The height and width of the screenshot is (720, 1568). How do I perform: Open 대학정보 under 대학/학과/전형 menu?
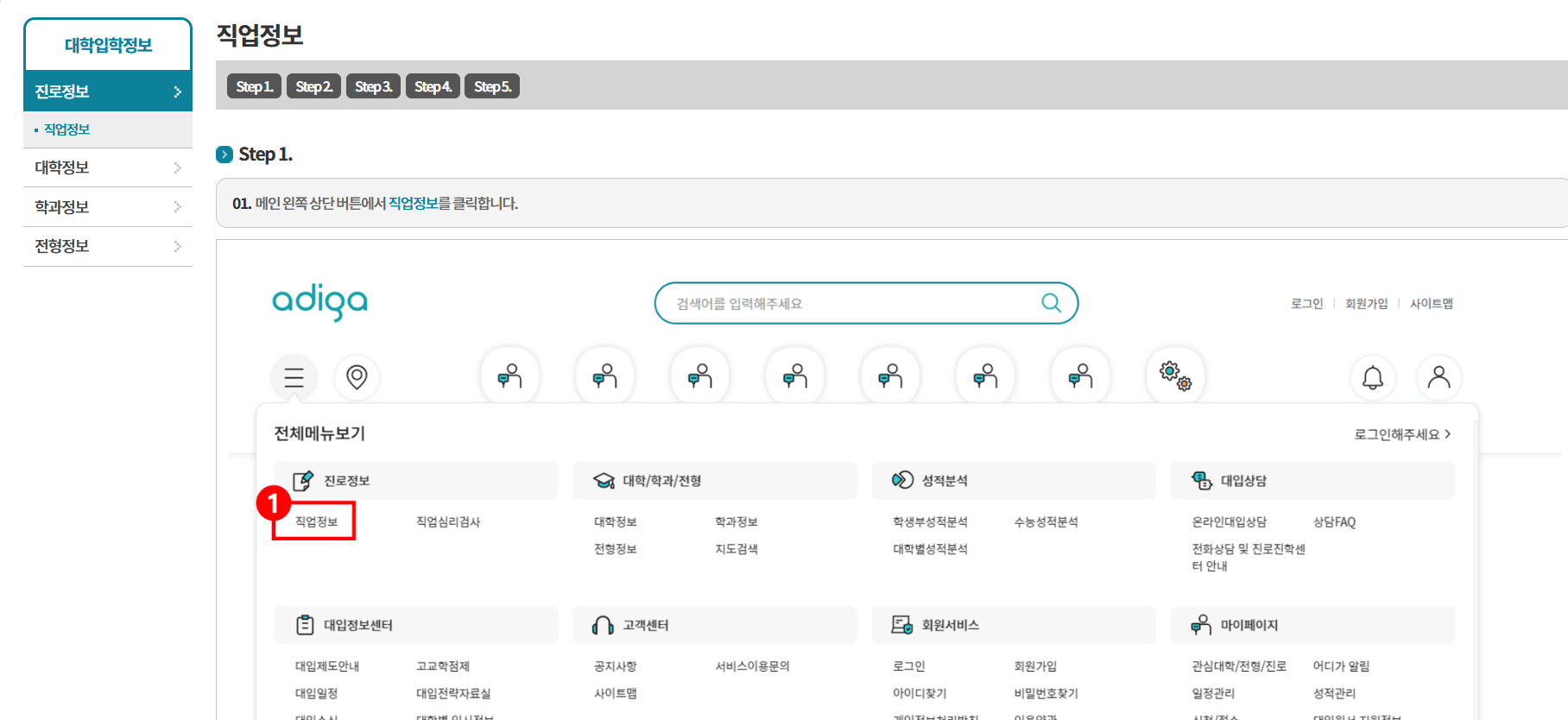(615, 521)
